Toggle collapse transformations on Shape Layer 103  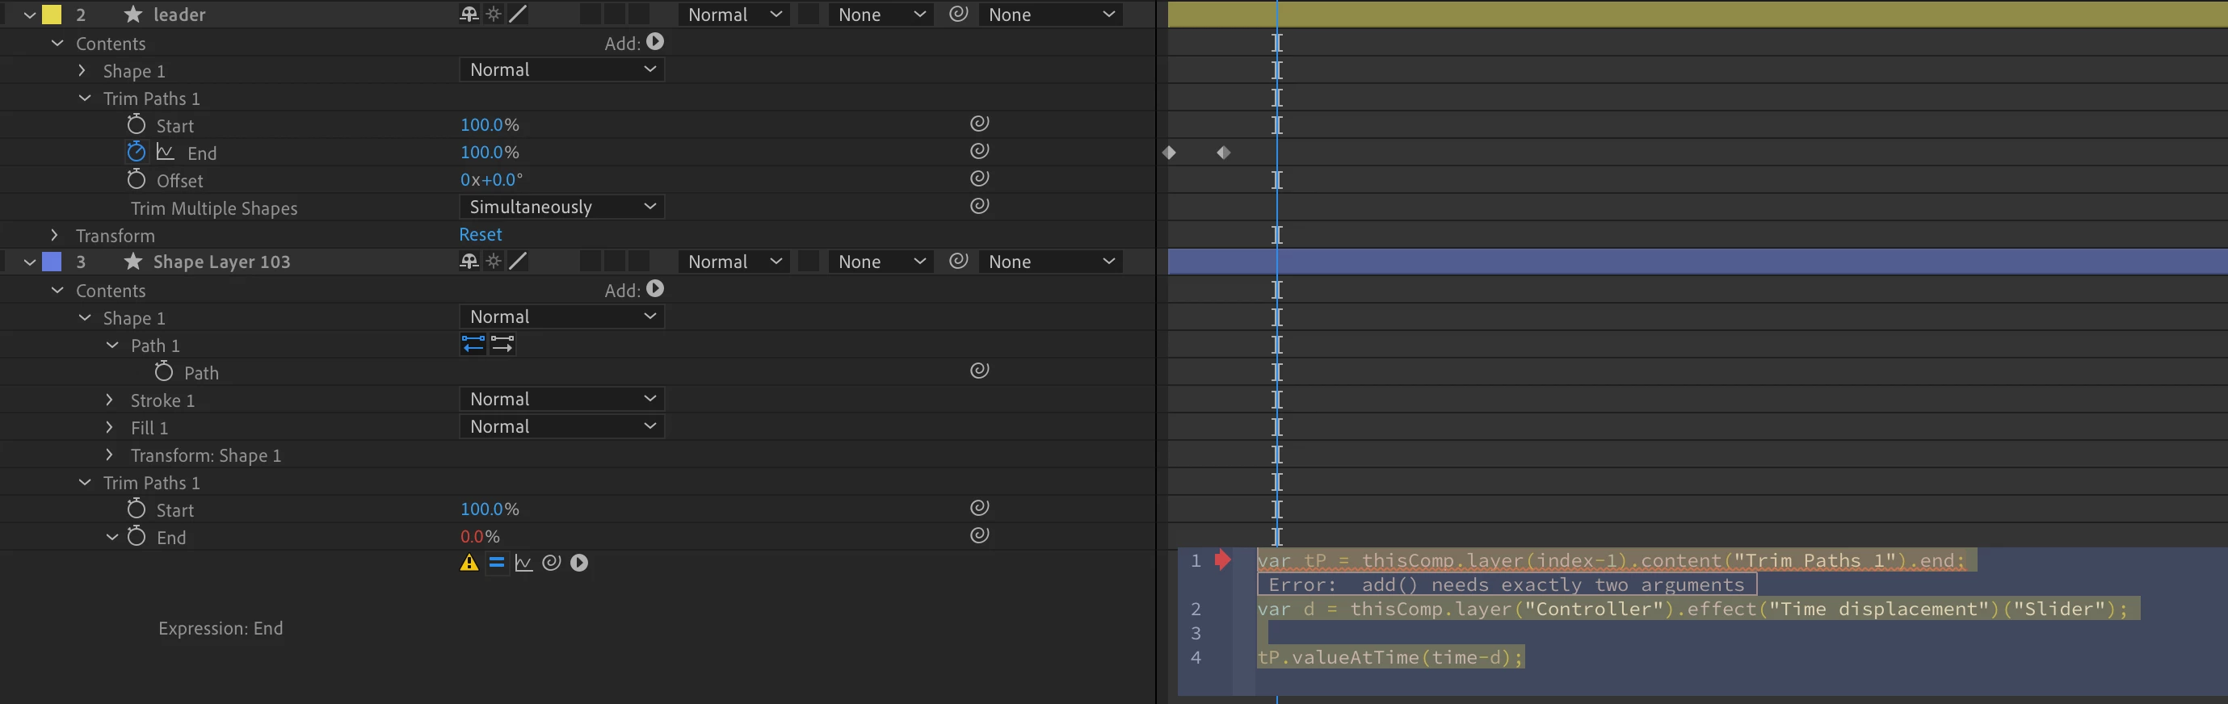pos(494,262)
